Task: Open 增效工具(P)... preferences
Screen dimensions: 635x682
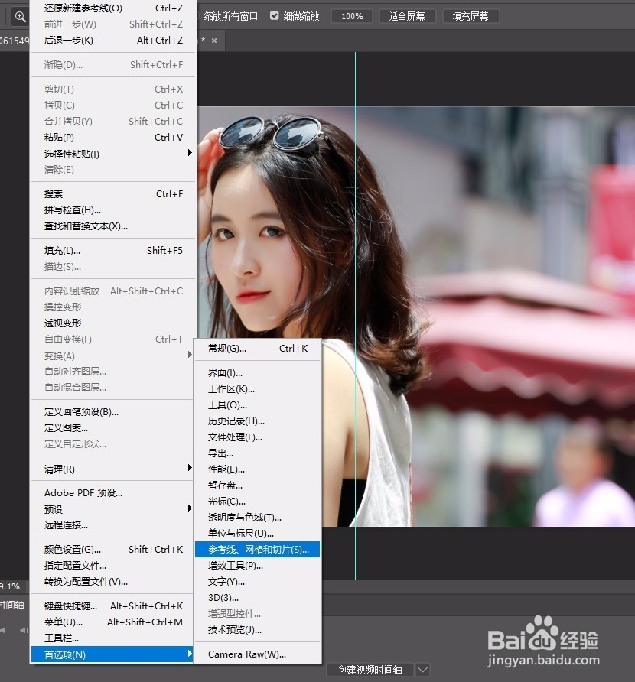Action: pos(258,566)
